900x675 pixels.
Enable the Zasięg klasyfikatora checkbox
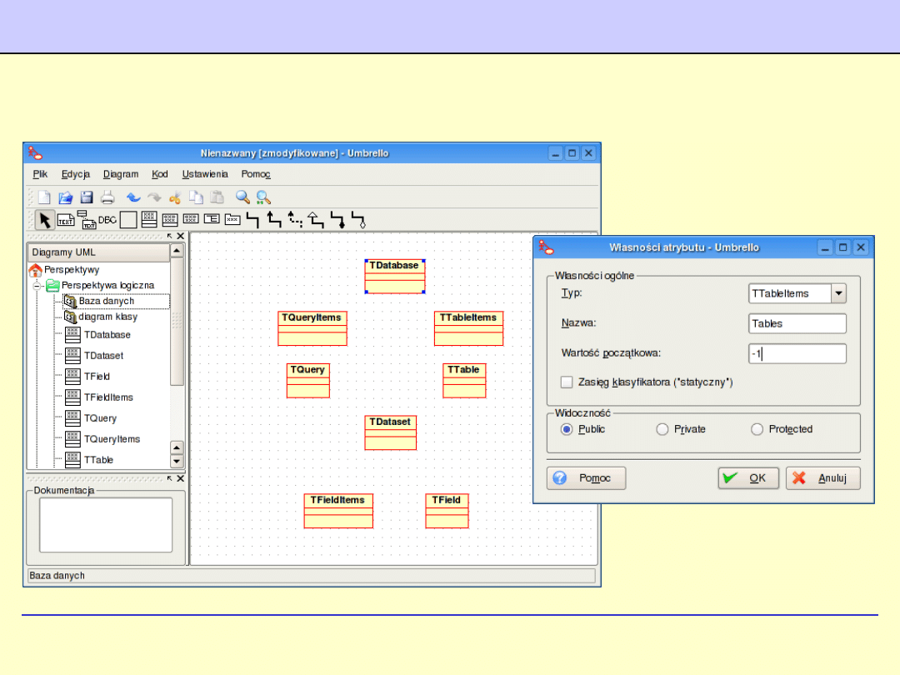567,382
